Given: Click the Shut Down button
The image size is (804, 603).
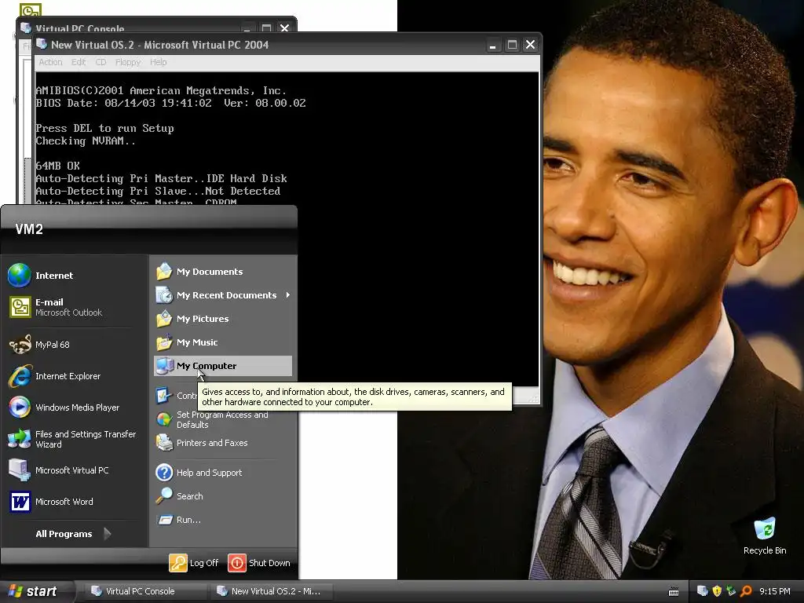Looking at the screenshot, I should tap(259, 563).
